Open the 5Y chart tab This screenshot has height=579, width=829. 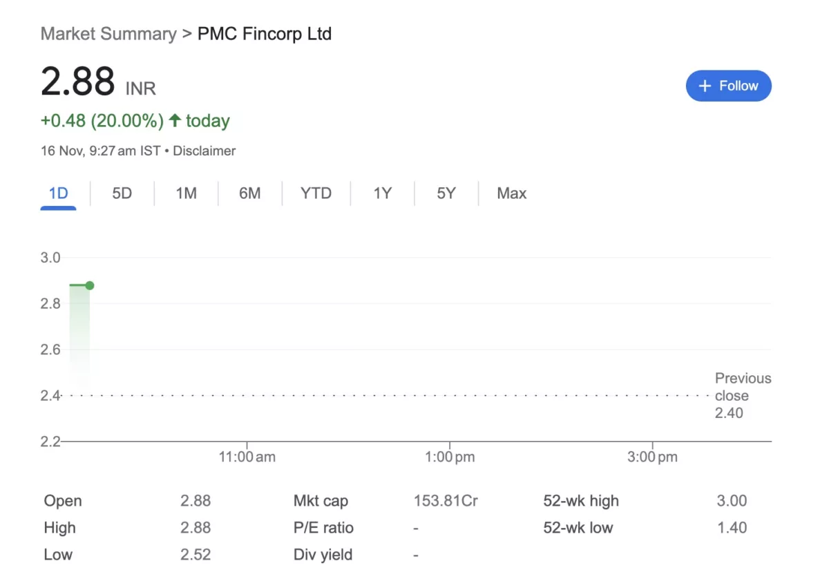tap(446, 193)
